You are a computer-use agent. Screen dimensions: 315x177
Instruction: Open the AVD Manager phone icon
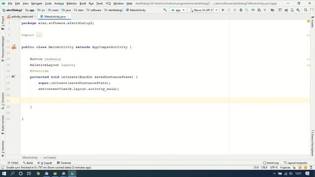(292, 10)
